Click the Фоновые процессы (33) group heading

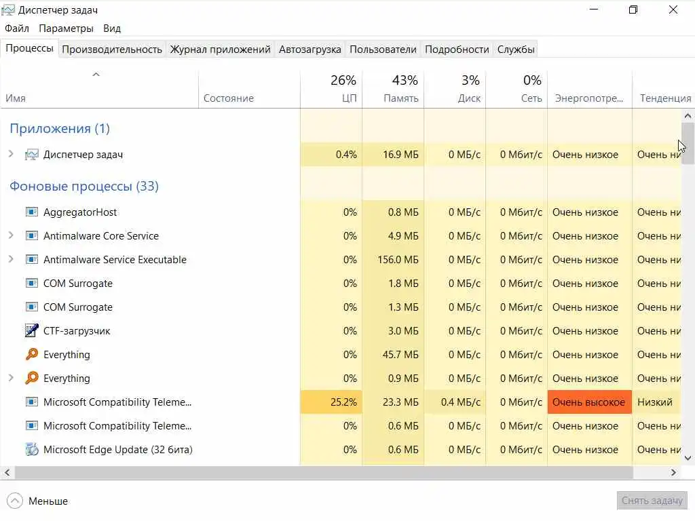[x=84, y=186]
